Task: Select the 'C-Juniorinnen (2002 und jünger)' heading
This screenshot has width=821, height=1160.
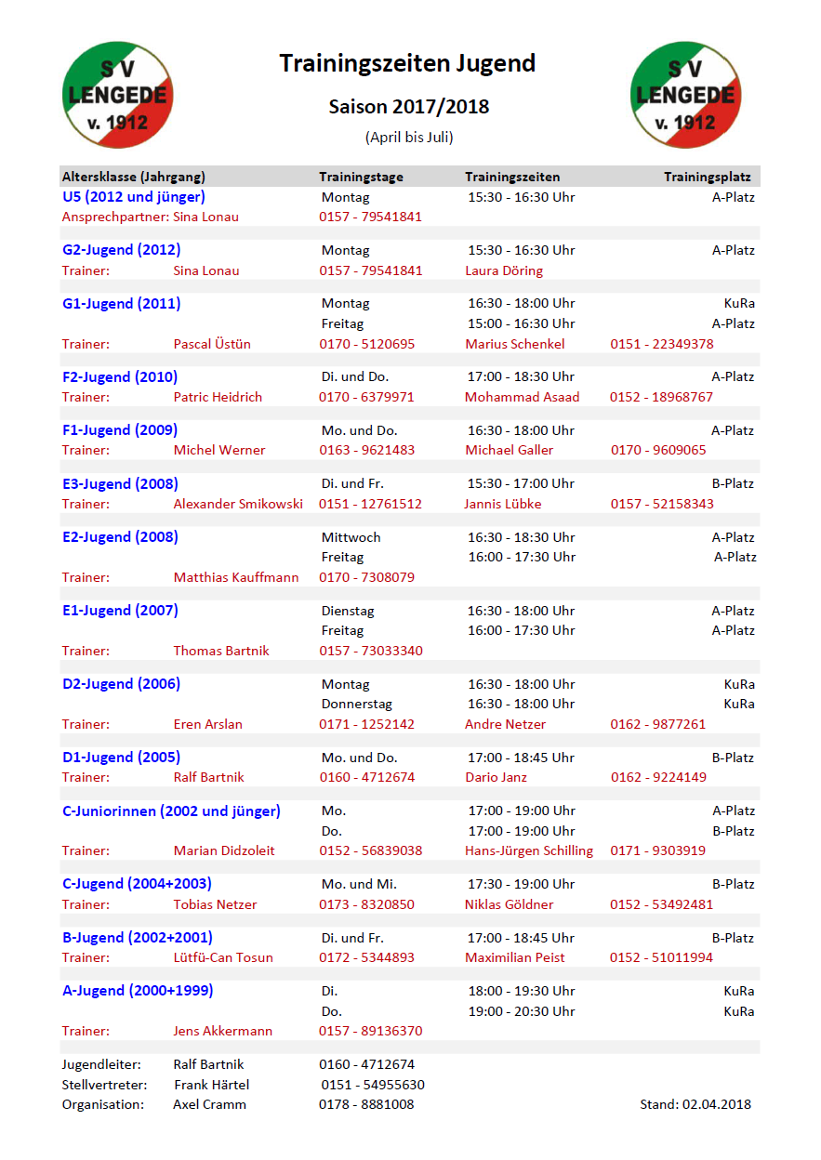Action: tap(171, 811)
